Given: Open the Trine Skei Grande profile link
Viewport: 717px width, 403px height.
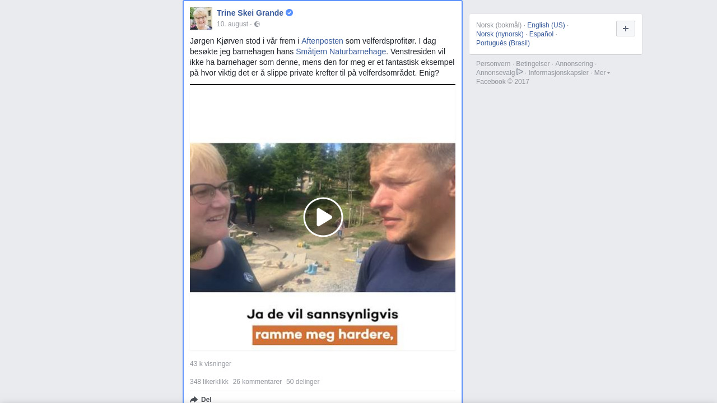Looking at the screenshot, I should coord(250,13).
